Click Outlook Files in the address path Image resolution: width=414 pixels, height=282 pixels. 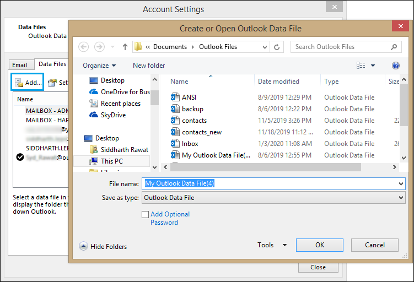point(218,47)
